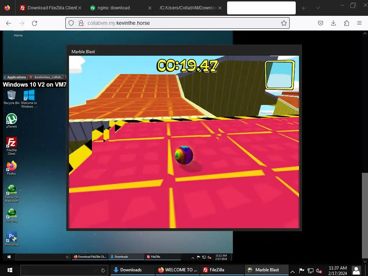
Task: Click user avatar icon in taskbar corner
Action: [x=356, y=270]
